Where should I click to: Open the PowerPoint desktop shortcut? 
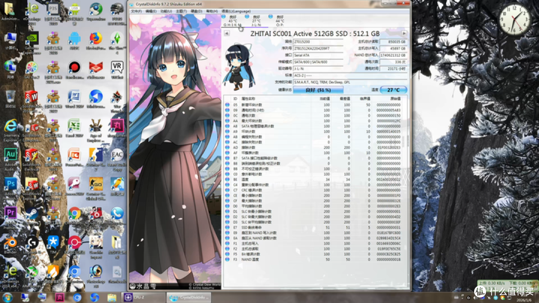74,158
